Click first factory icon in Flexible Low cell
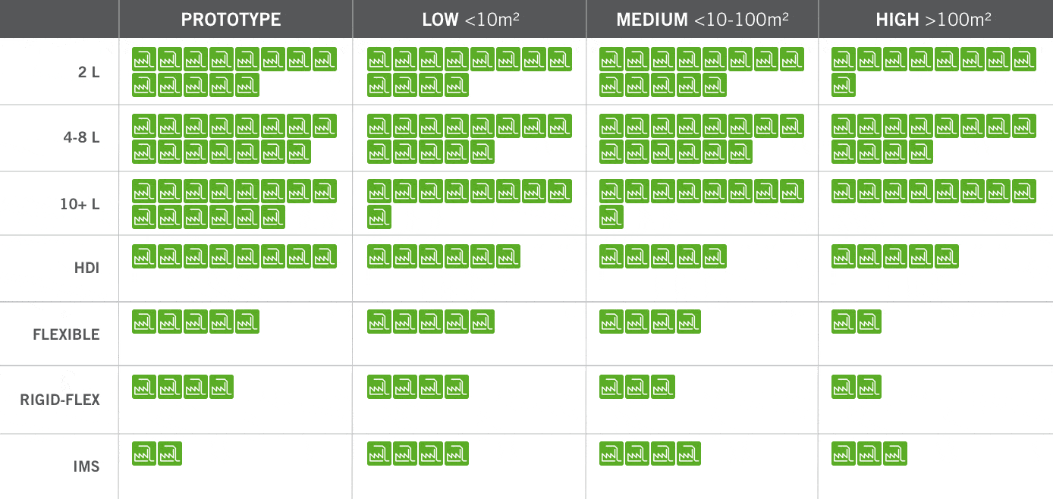The image size is (1053, 499). (x=379, y=322)
